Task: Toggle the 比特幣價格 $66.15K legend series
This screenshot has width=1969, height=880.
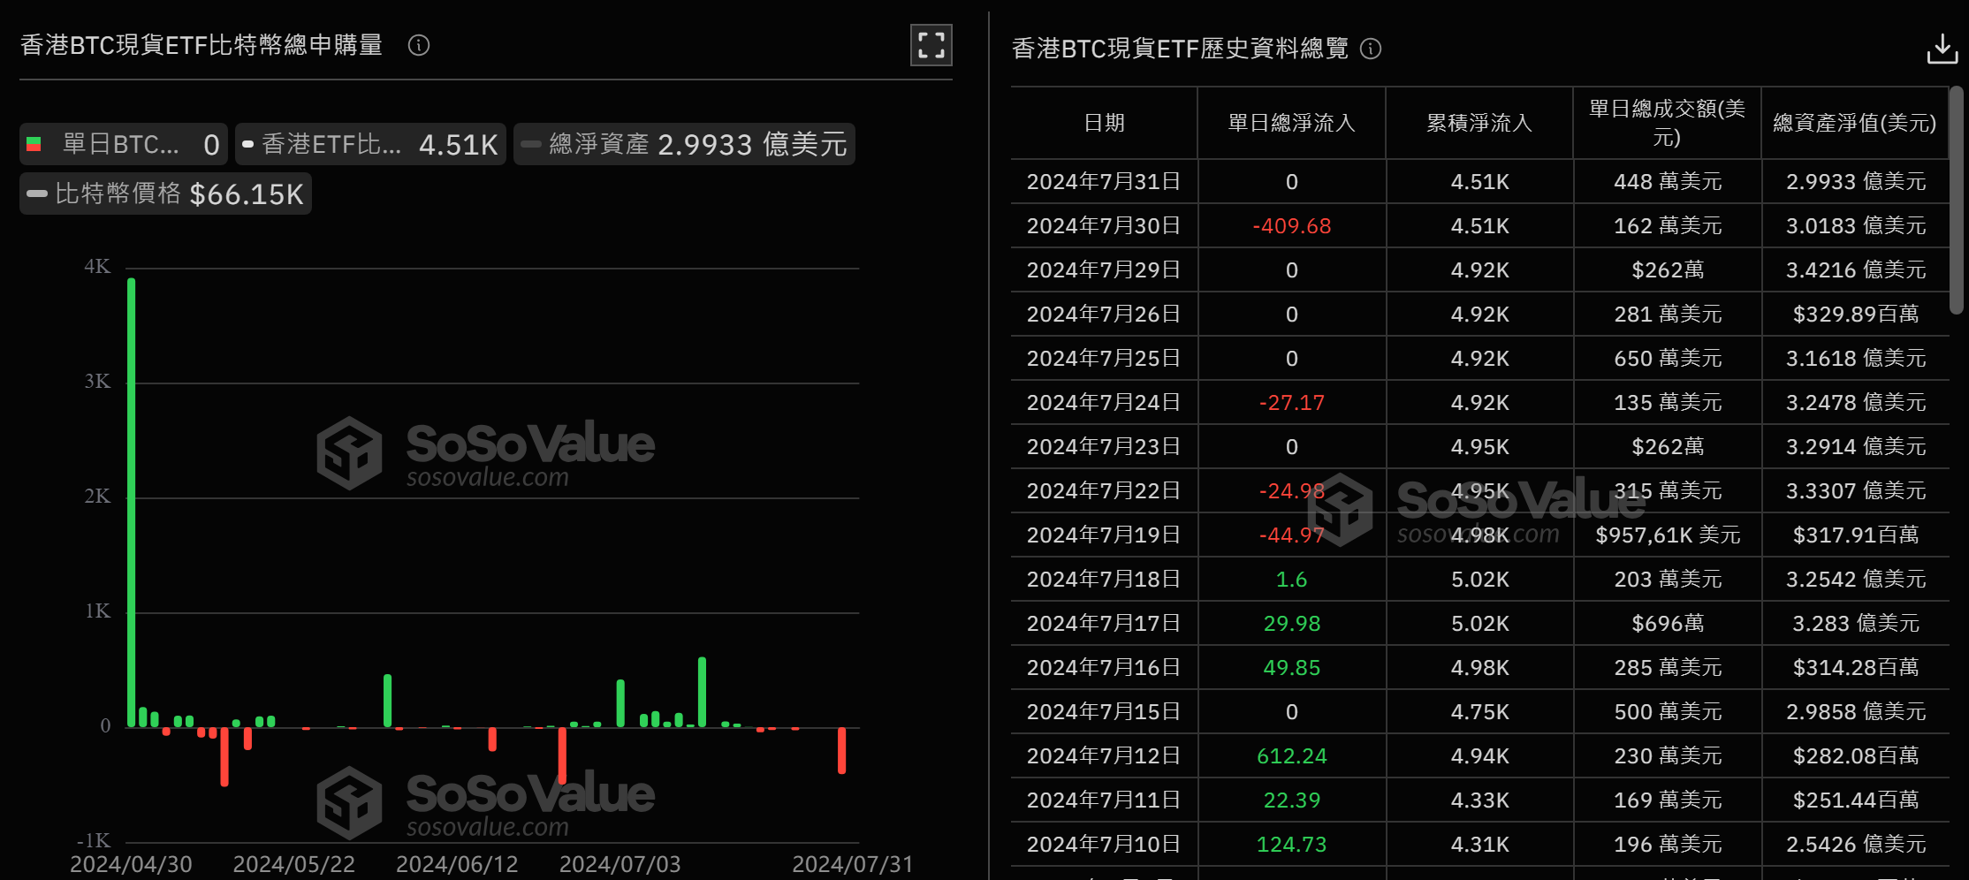Action: point(165,193)
